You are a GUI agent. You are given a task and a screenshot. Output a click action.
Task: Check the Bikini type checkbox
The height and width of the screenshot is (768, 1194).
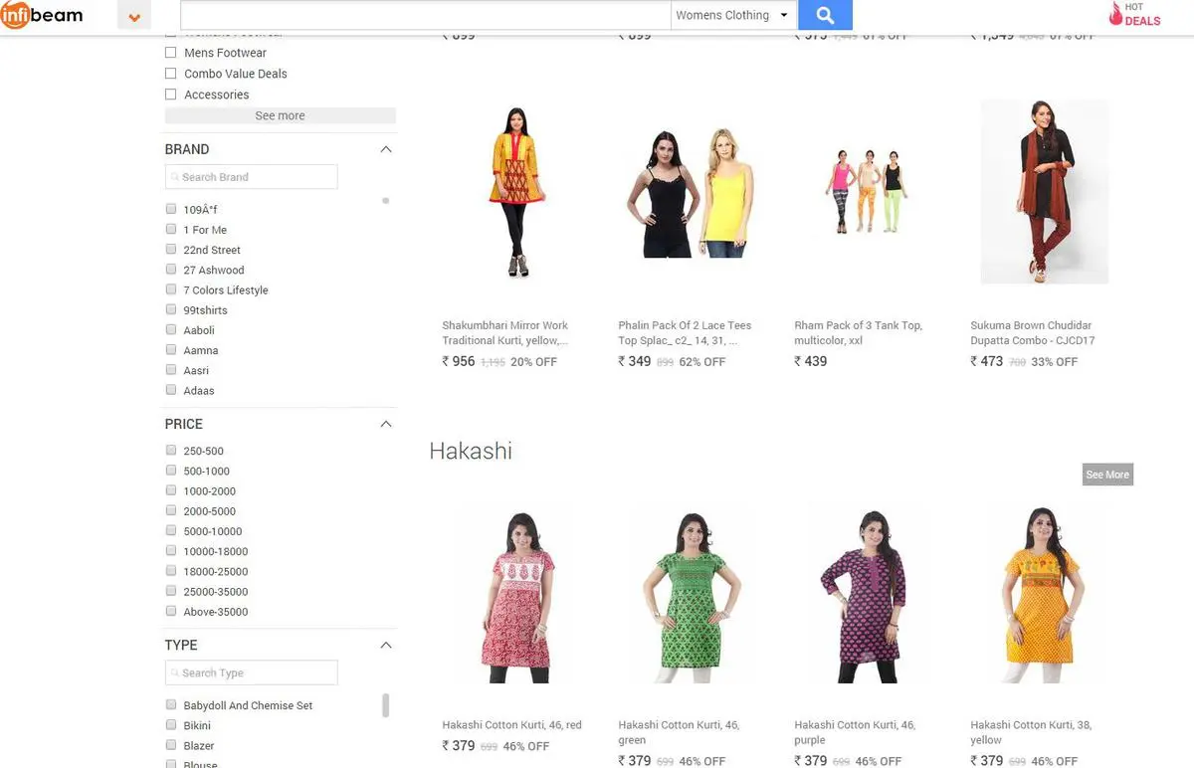point(171,724)
